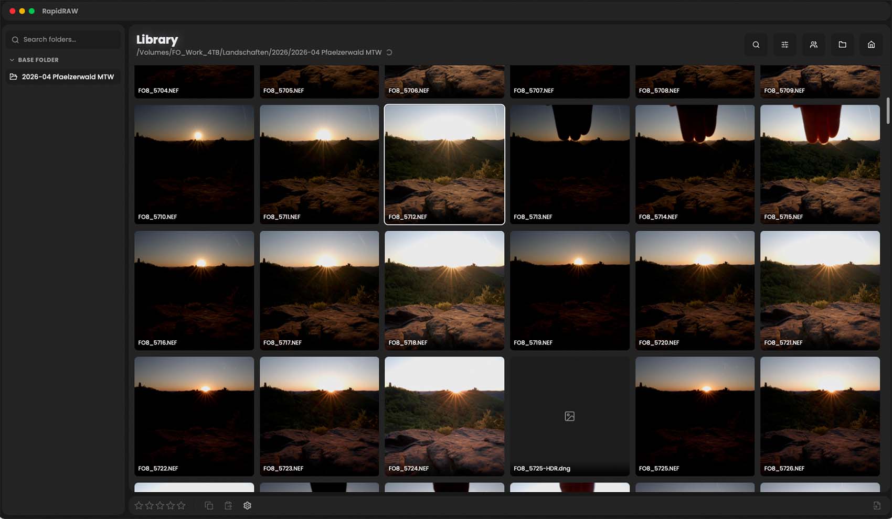This screenshot has width=892, height=519.
Task: Select thumbnail FO8_5710.NEF
Action: pos(194,165)
